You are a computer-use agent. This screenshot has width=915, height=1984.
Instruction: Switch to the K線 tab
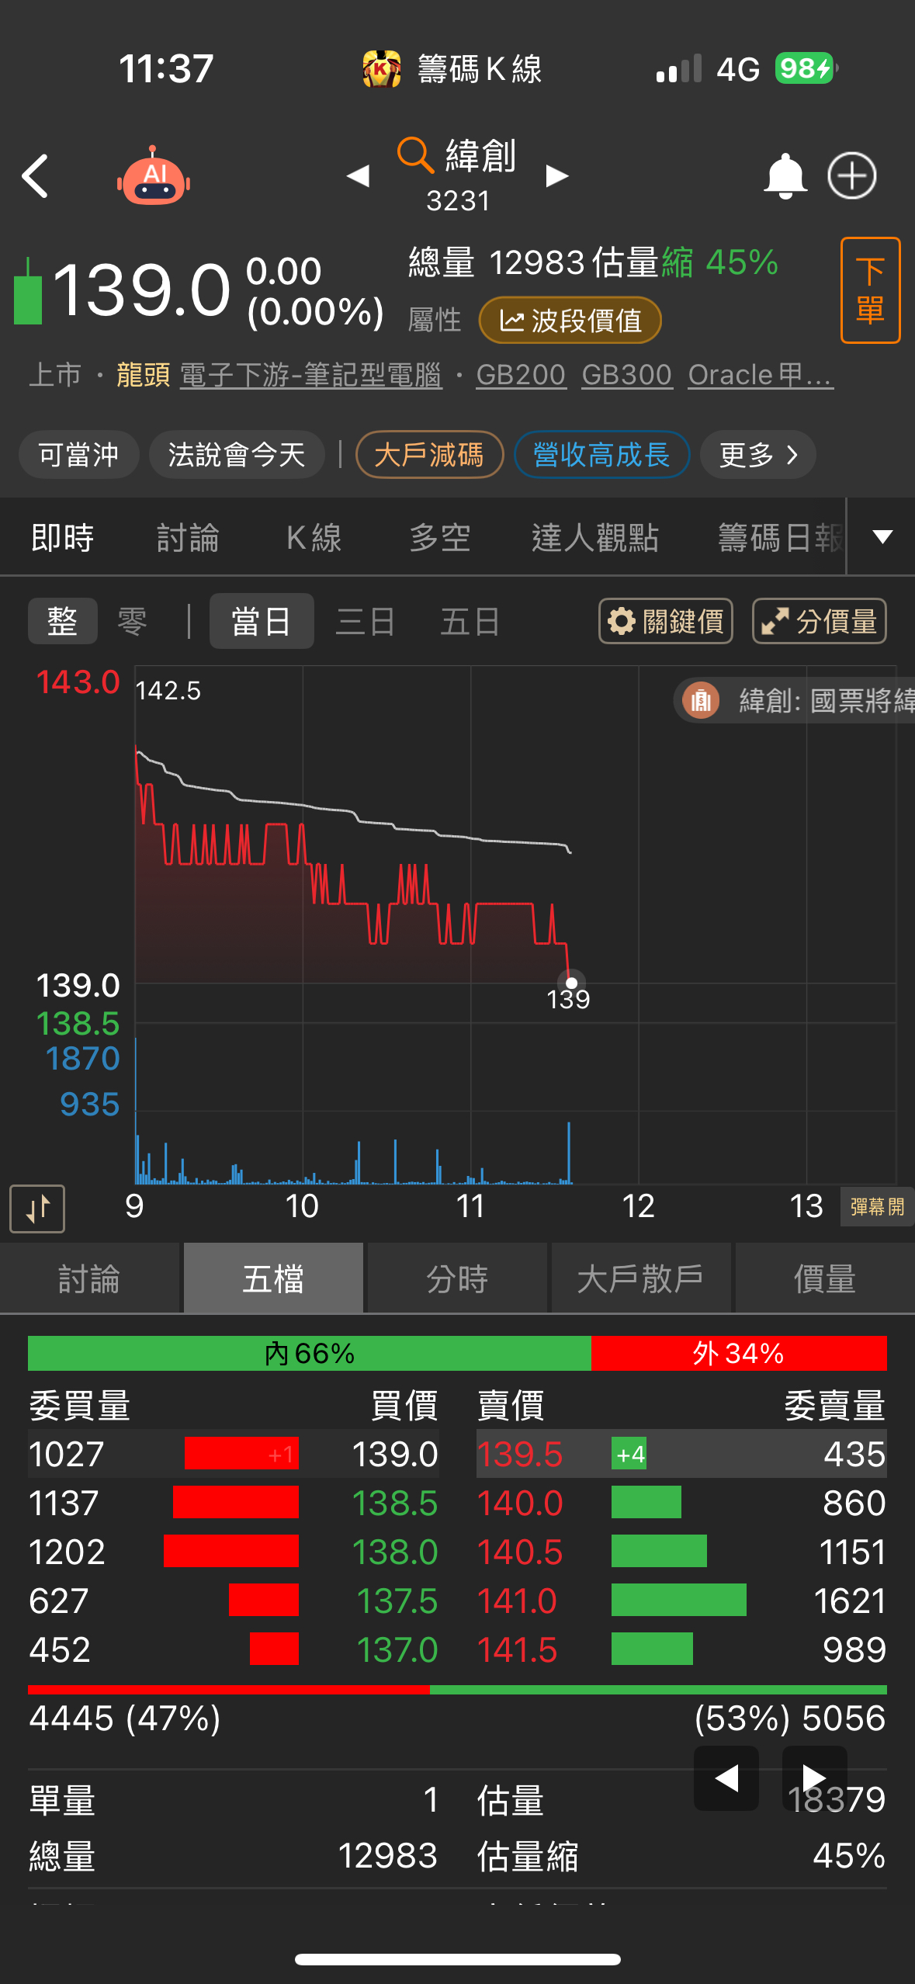[x=314, y=537]
